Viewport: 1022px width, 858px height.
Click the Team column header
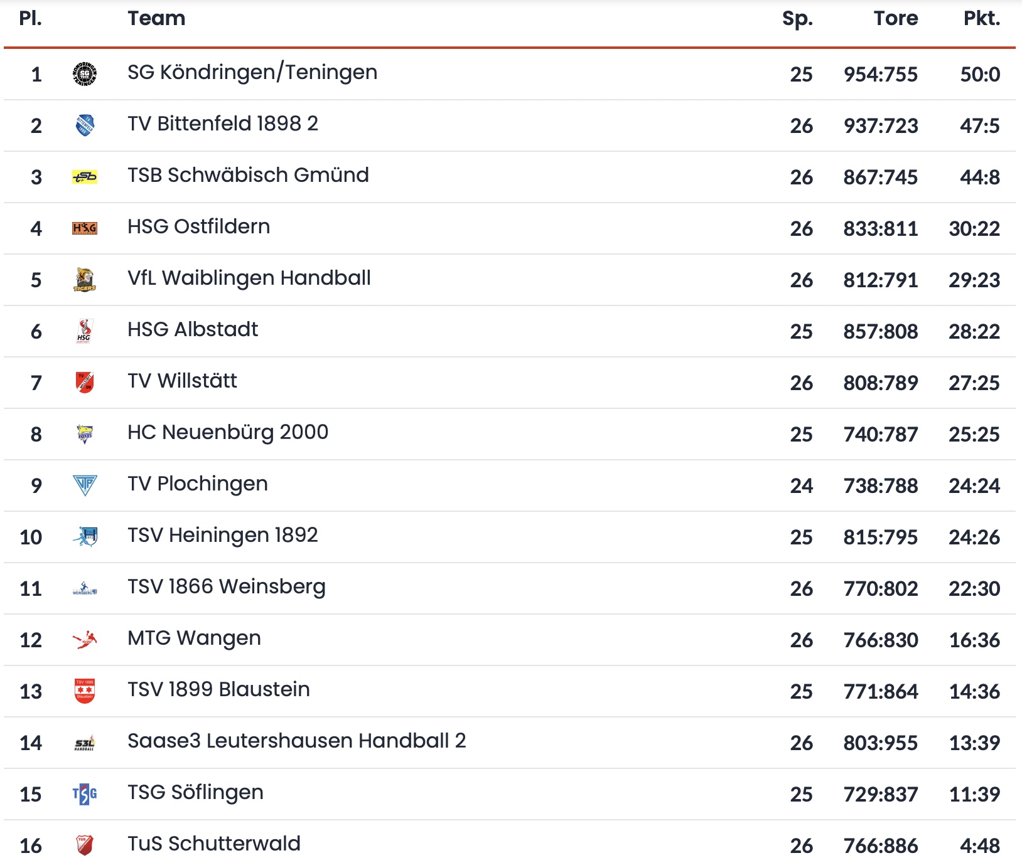156,18
